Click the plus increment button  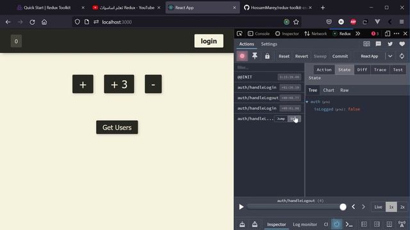tap(83, 84)
